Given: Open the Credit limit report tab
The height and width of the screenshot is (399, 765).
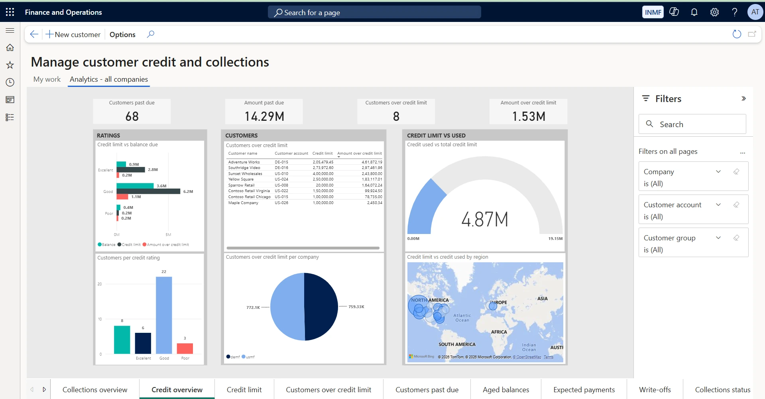Looking at the screenshot, I should tap(244, 389).
